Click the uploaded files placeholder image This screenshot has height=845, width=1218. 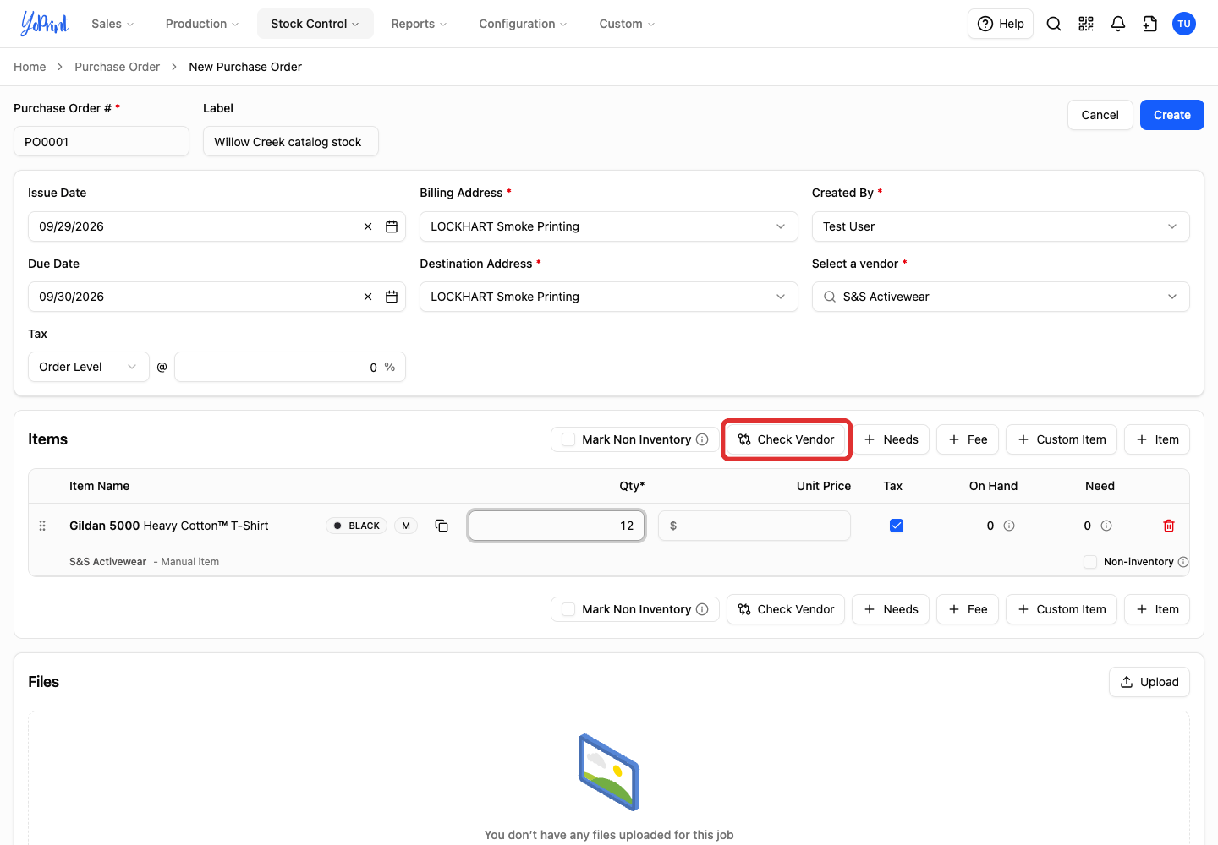tap(609, 772)
